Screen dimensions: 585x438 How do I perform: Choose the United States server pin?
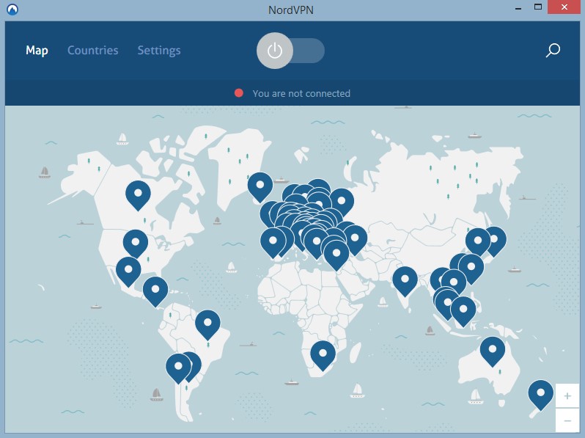136,244
